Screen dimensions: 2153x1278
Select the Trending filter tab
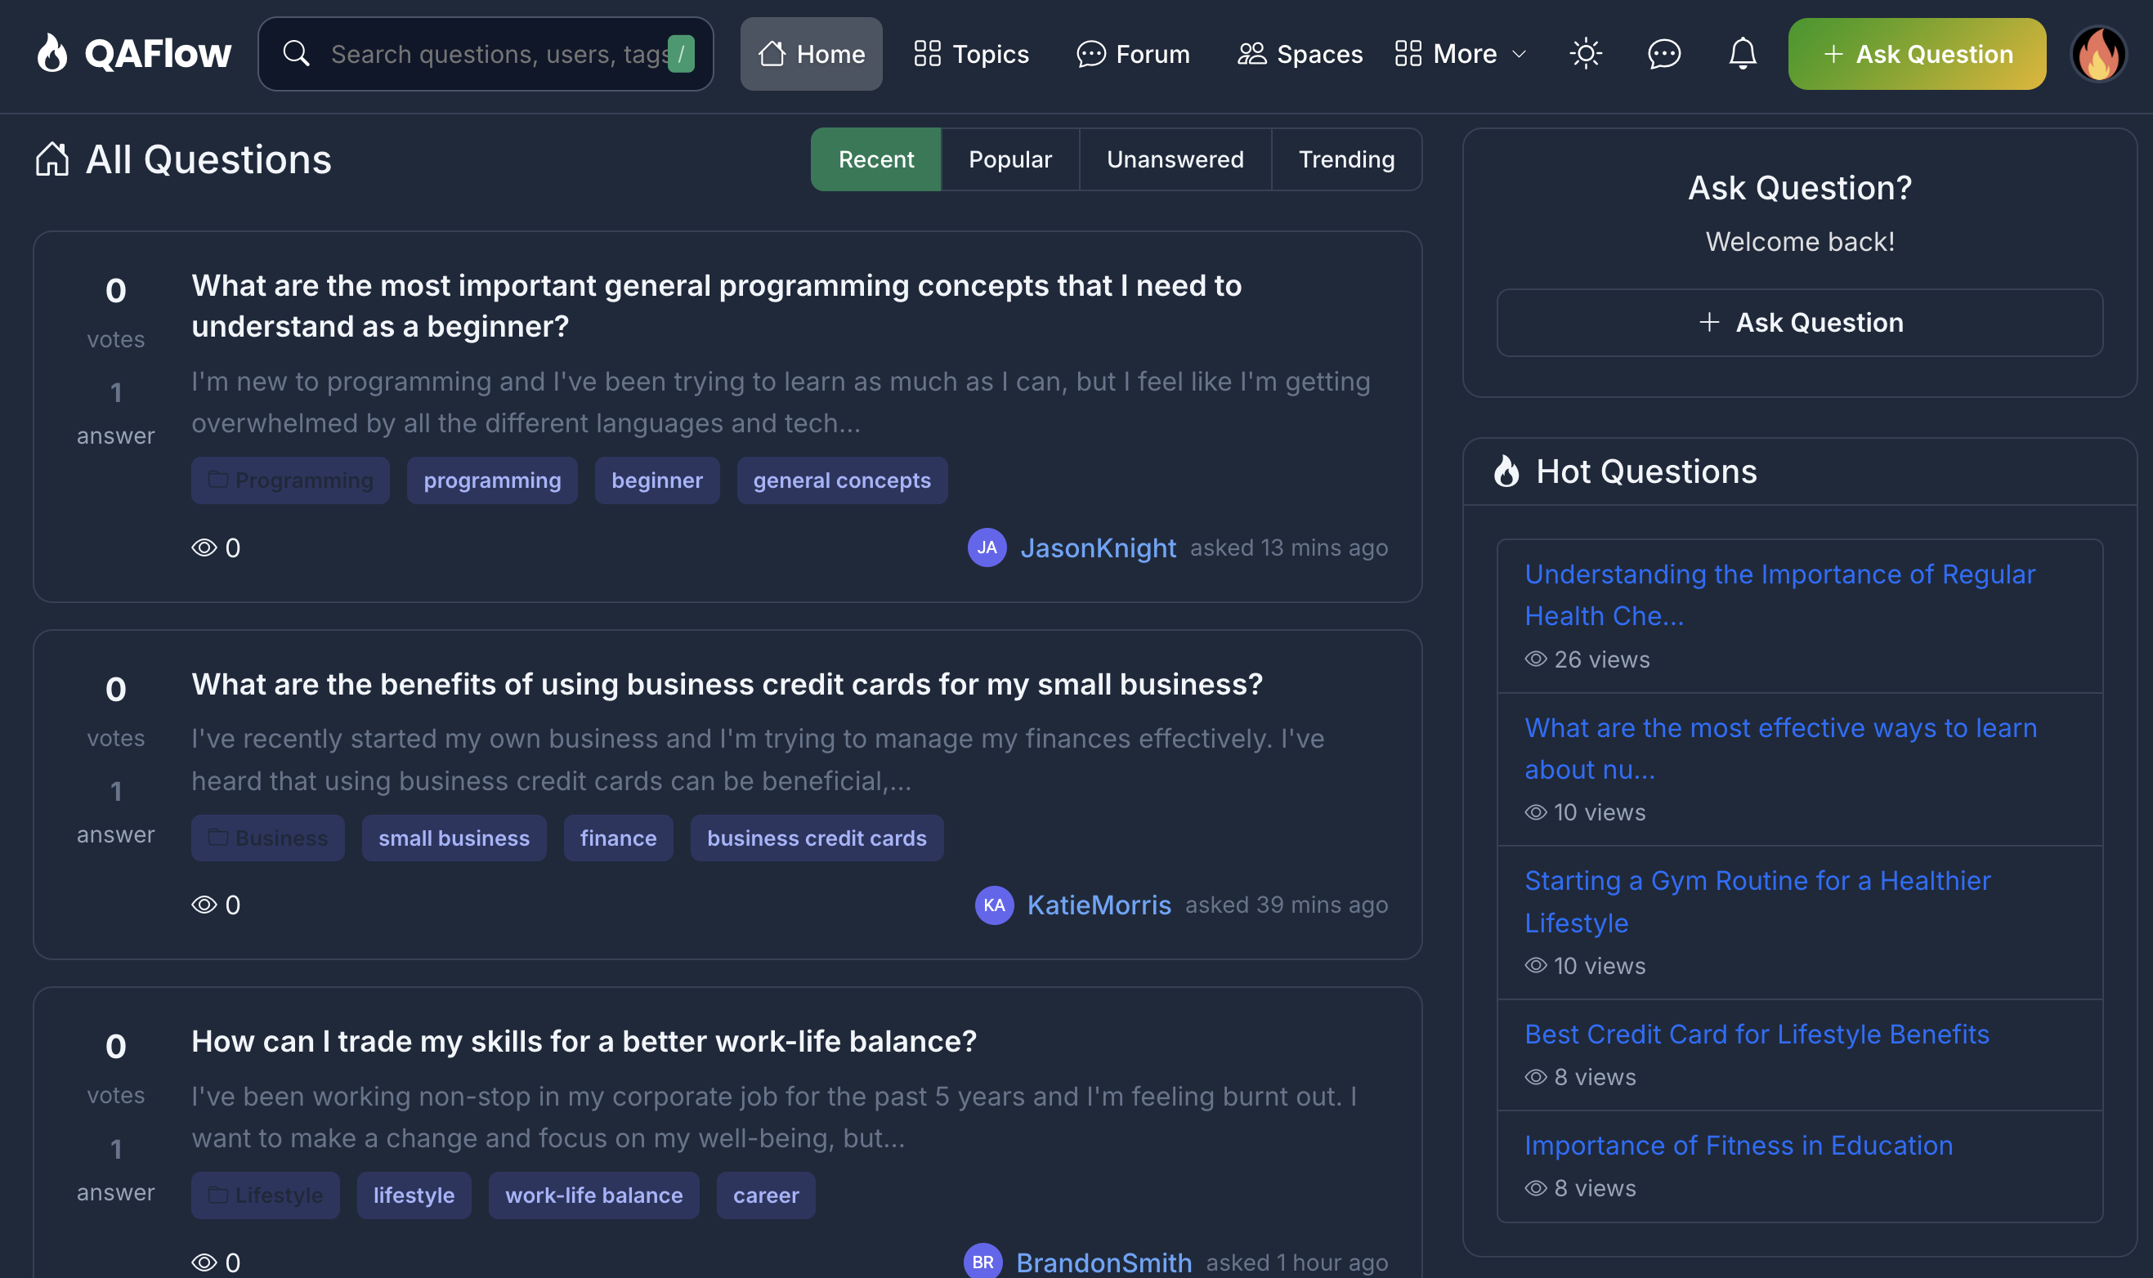coord(1346,159)
